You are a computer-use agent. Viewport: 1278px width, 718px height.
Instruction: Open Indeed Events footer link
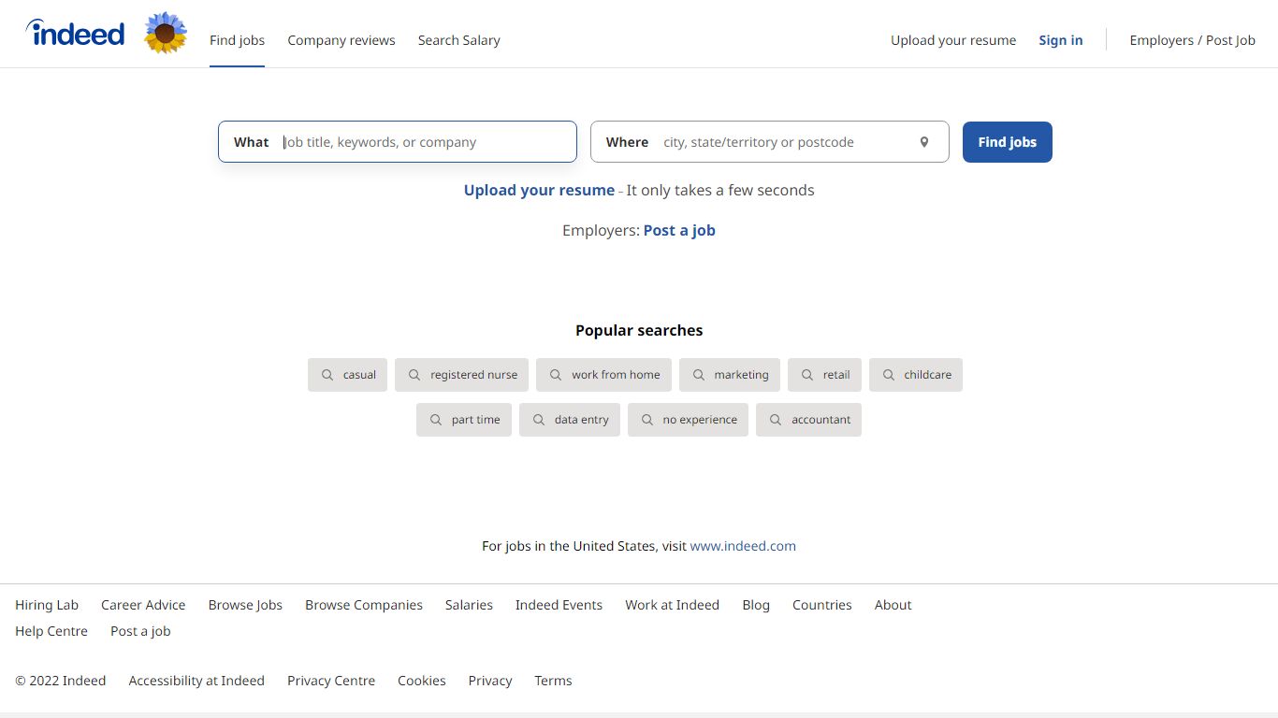pos(559,605)
